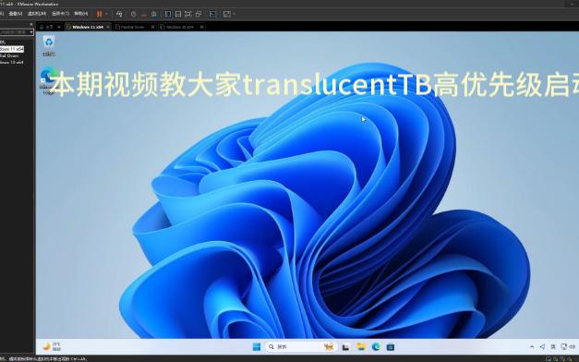Click the Revert to Snapshot icon
Viewport: 579px width, 362px height.
[144, 15]
